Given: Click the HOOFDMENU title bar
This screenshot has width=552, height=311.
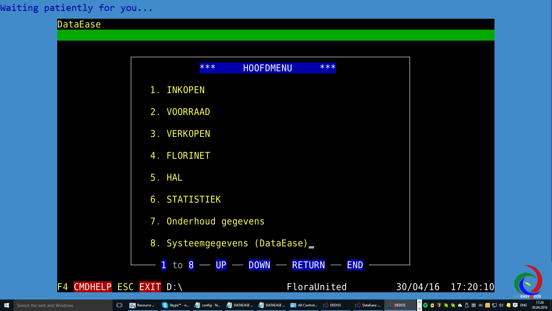Looking at the screenshot, I should (268, 68).
